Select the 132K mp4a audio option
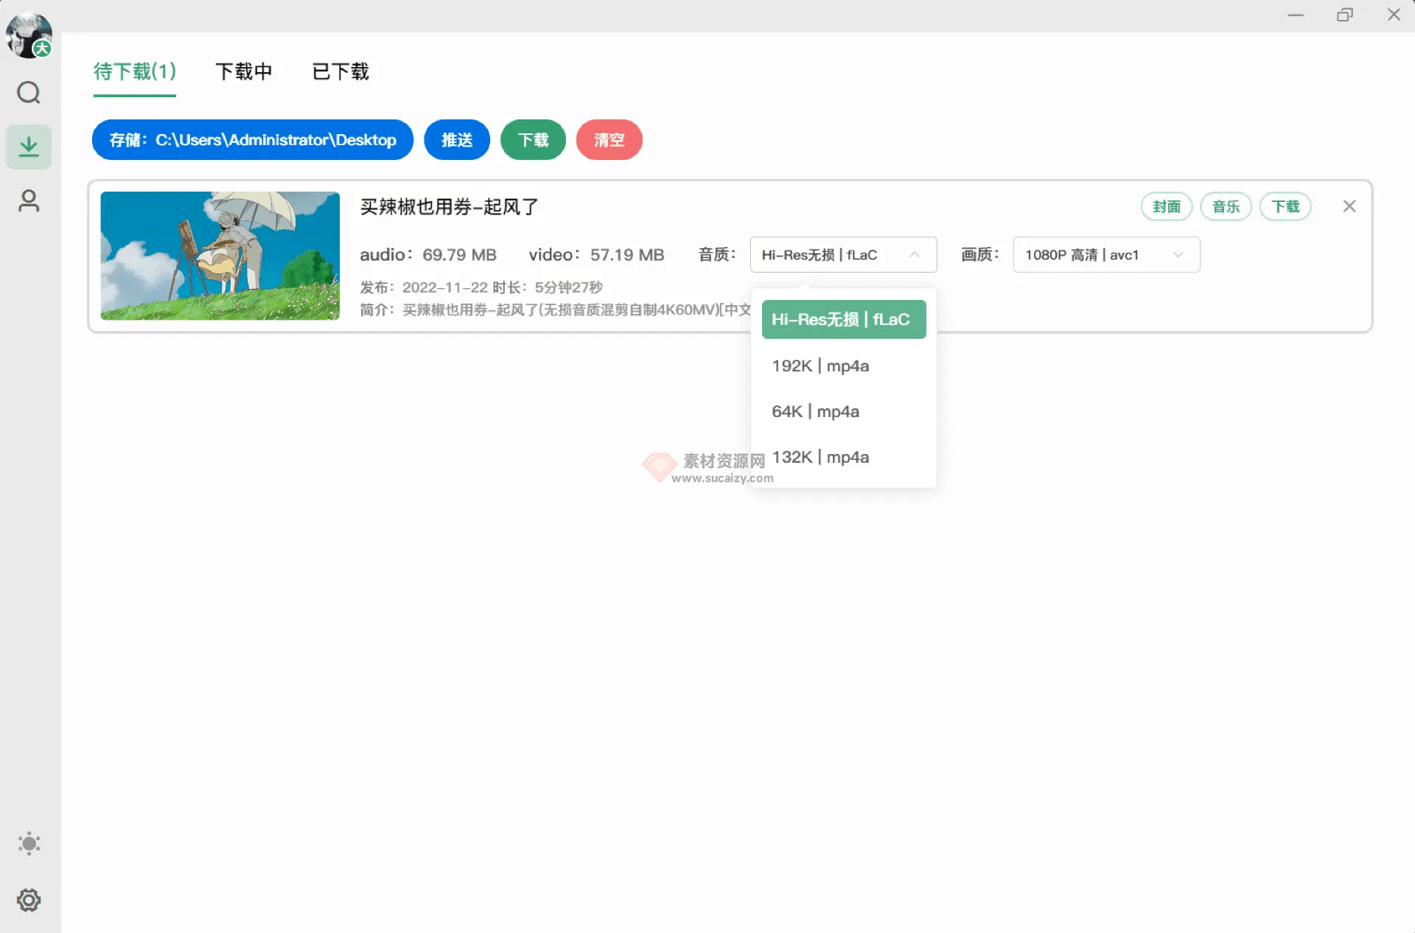 (x=820, y=457)
